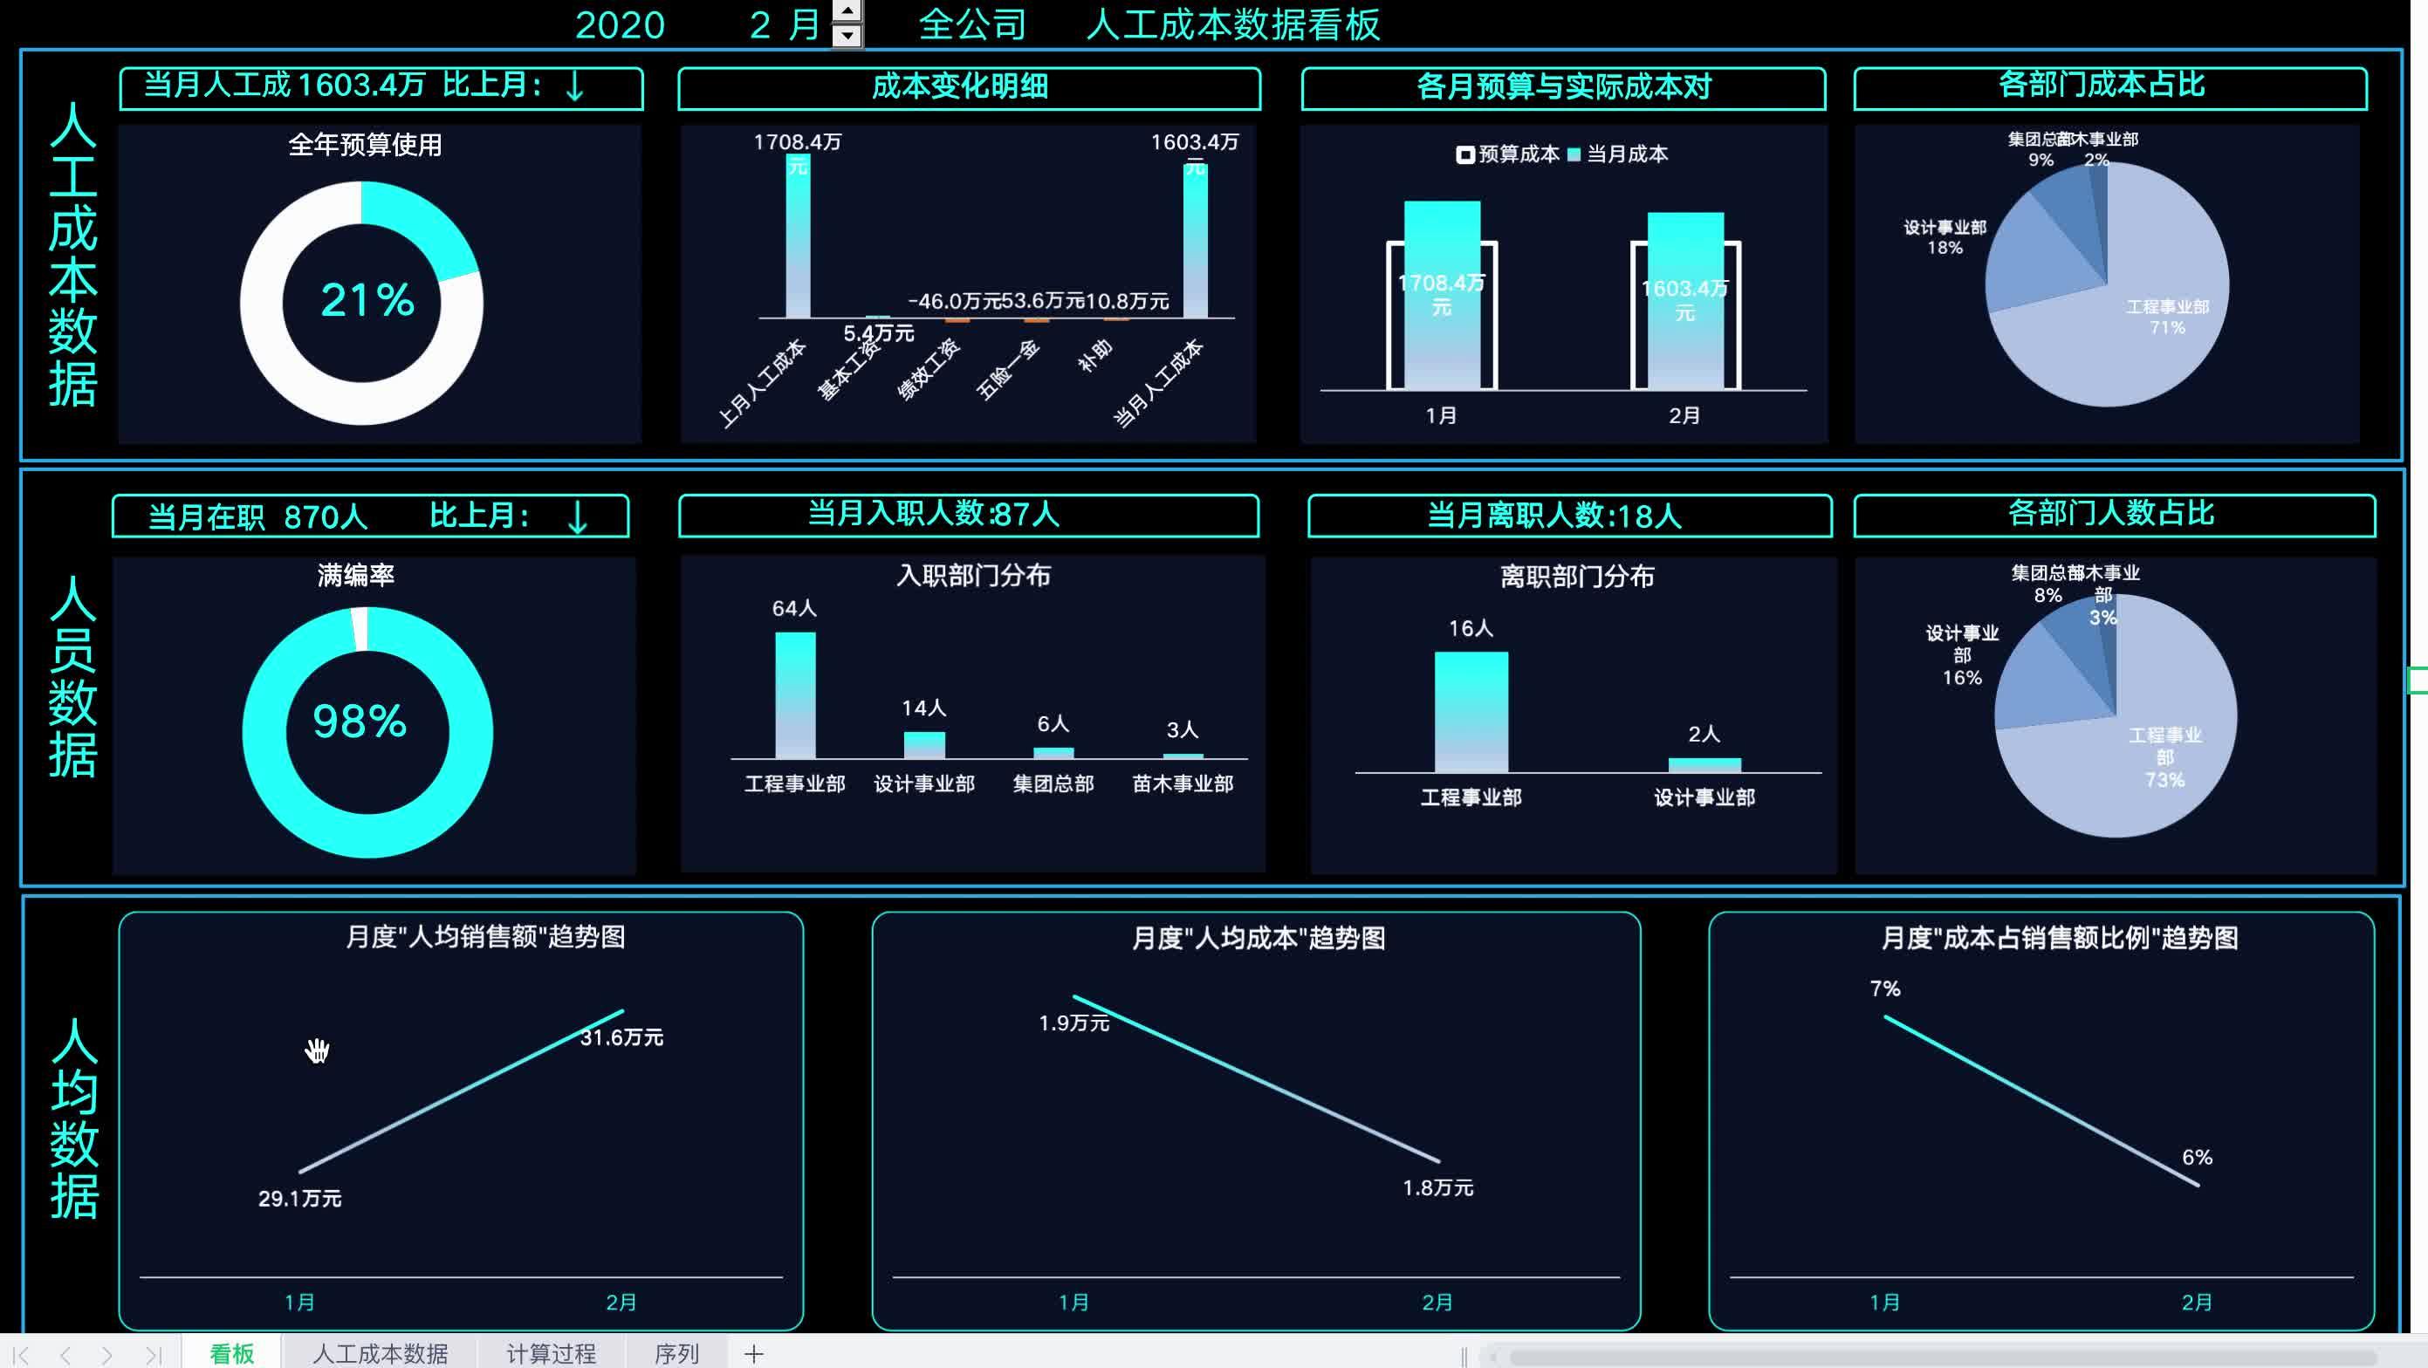Select the 看板 sheet tab
Viewport: 2428px width, 1368px height.
232,1354
